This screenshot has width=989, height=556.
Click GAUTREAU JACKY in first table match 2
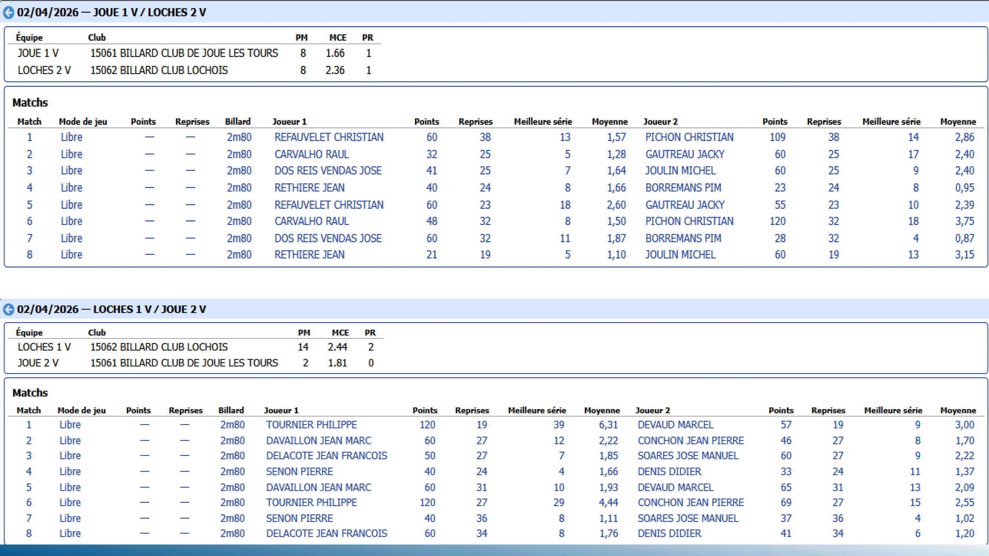coord(685,154)
